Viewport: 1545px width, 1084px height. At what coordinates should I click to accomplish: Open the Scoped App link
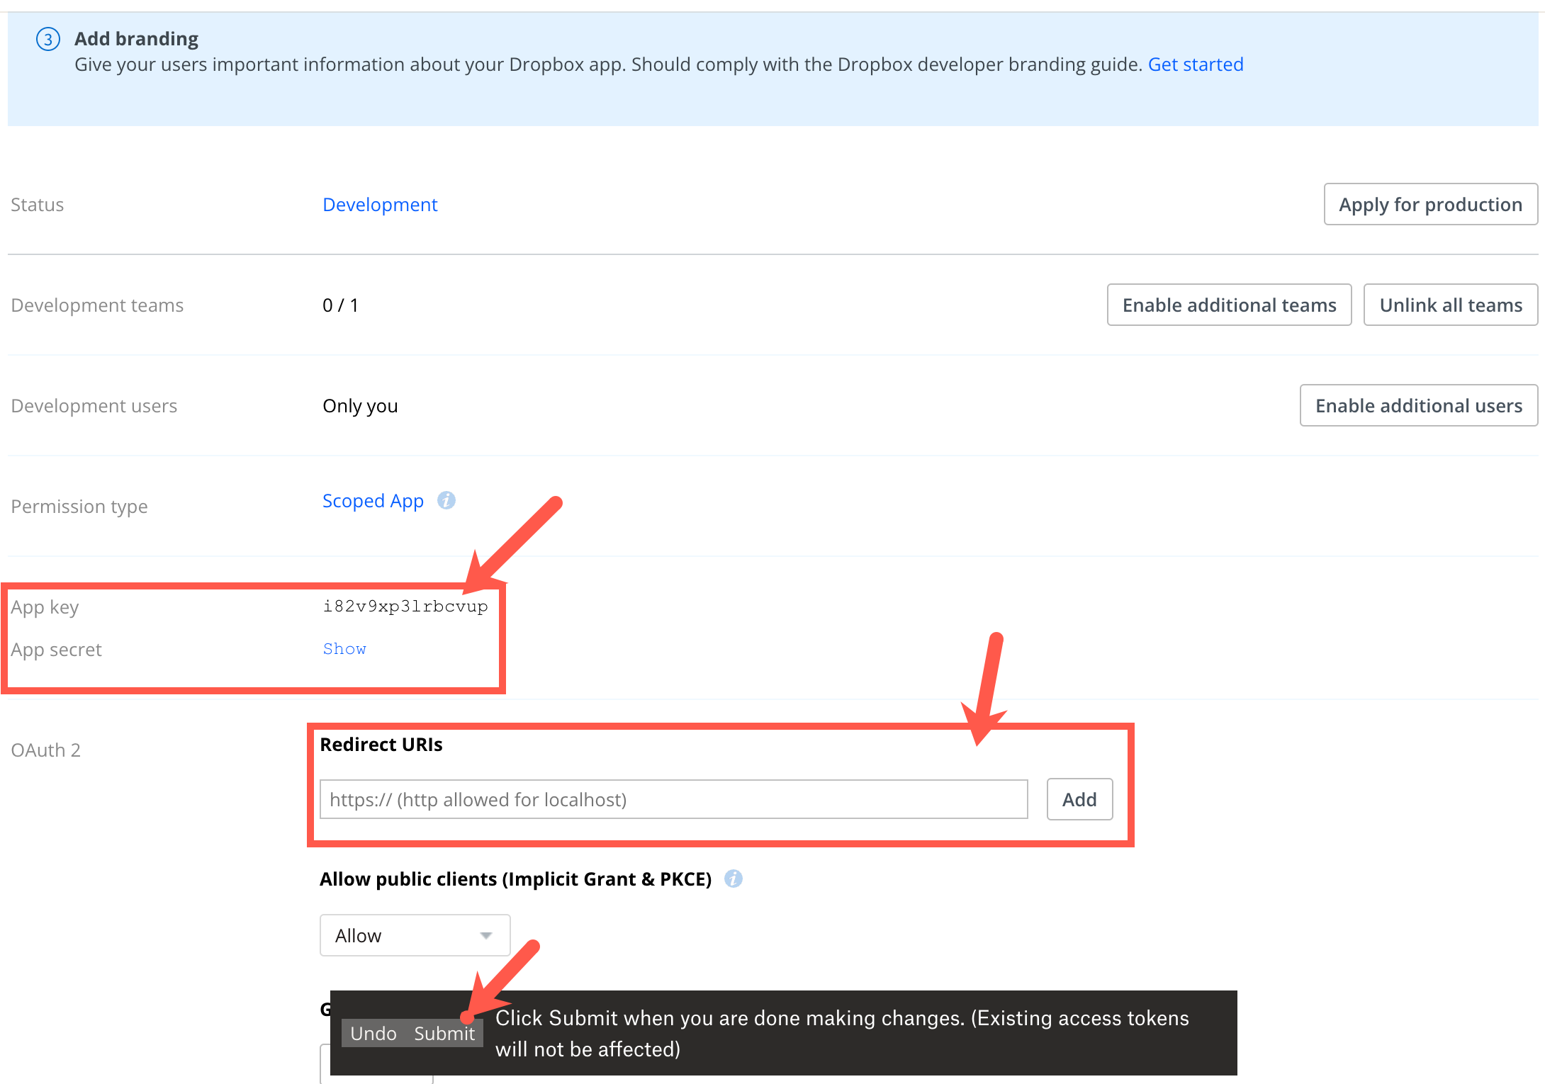373,501
